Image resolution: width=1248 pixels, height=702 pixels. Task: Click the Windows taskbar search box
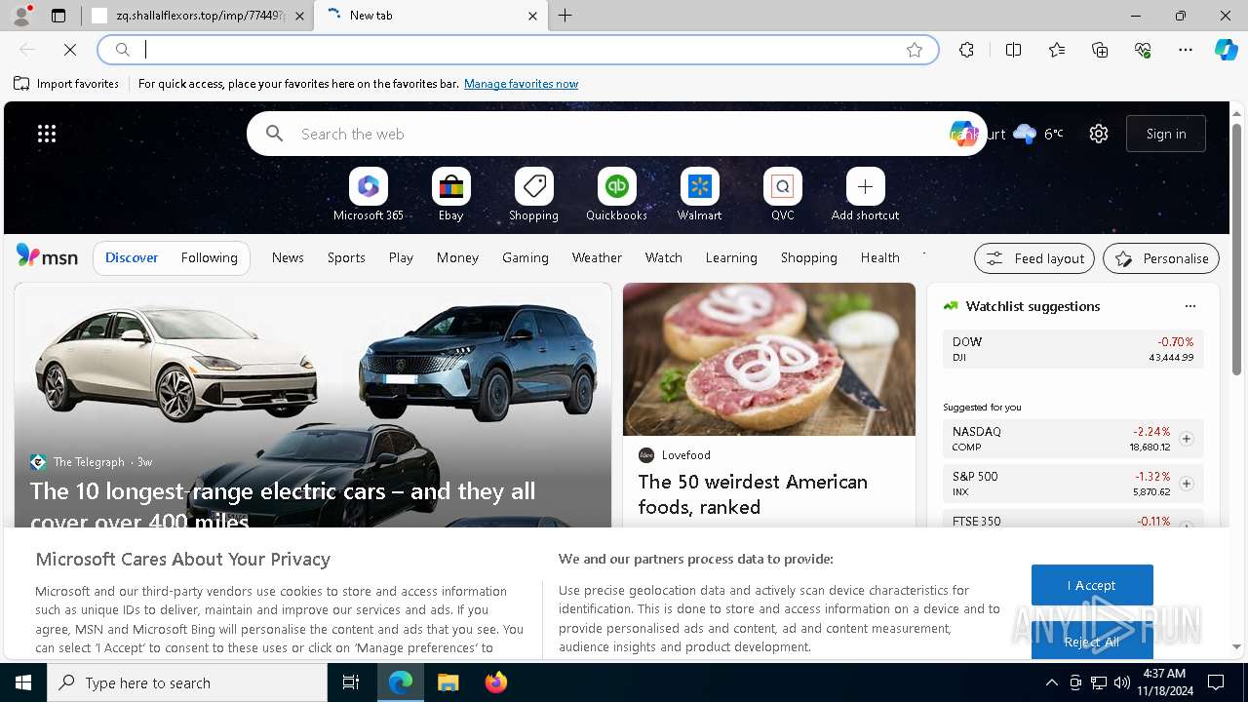pos(187,682)
